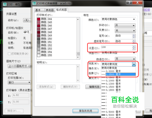Viewport: 152px width, 118px height.
Task: Choose 0.0500 毫米 lineweight
Action: tap(118, 74)
